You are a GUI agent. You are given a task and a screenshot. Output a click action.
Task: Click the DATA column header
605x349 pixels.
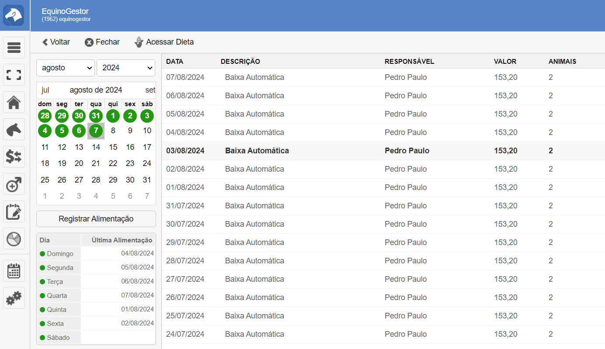175,62
